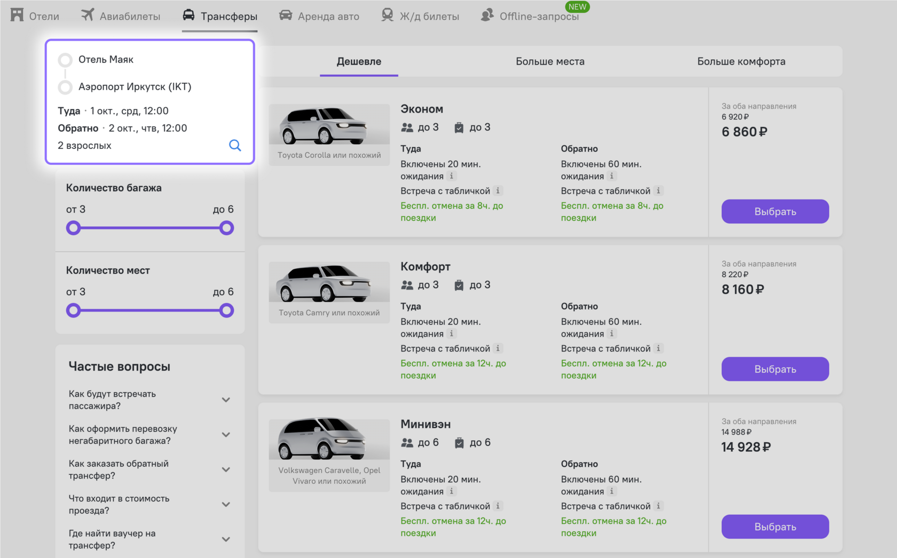
Task: Click Выбрать for the Минивэн transfer
Action: (x=775, y=527)
